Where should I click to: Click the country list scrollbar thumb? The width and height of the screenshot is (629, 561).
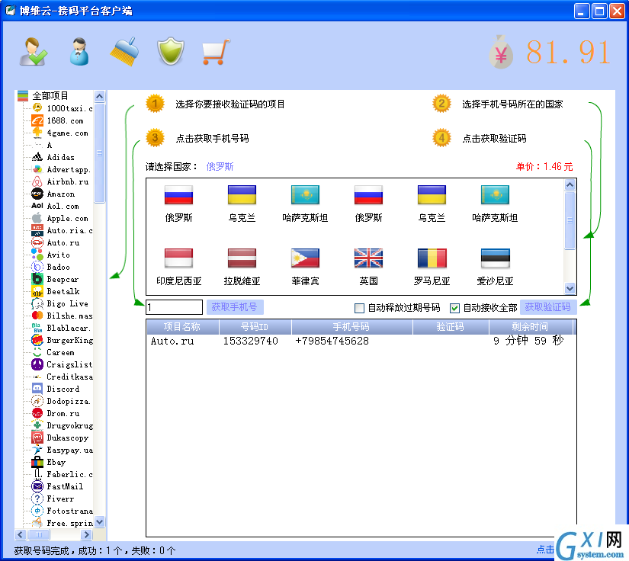tap(570, 220)
